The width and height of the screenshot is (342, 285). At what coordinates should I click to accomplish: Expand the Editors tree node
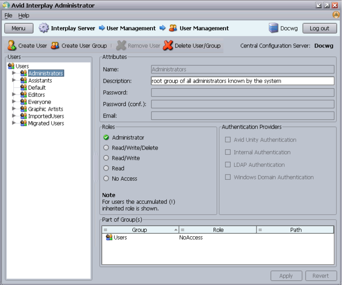14,95
